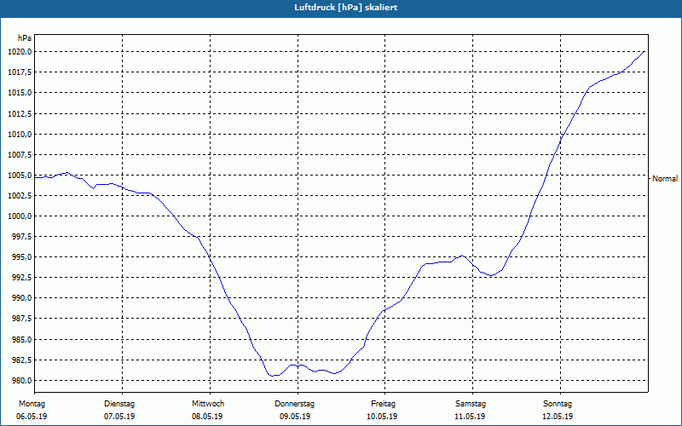
Task: Click the 'hPa' unit label
Action: (25, 37)
